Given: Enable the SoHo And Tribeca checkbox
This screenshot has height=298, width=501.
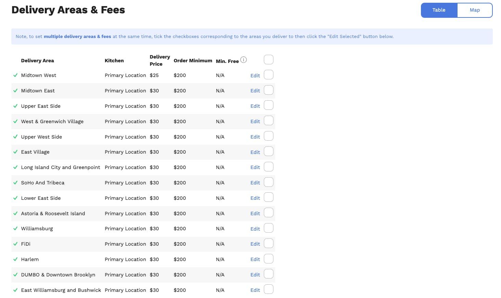Looking at the screenshot, I should click(x=269, y=182).
